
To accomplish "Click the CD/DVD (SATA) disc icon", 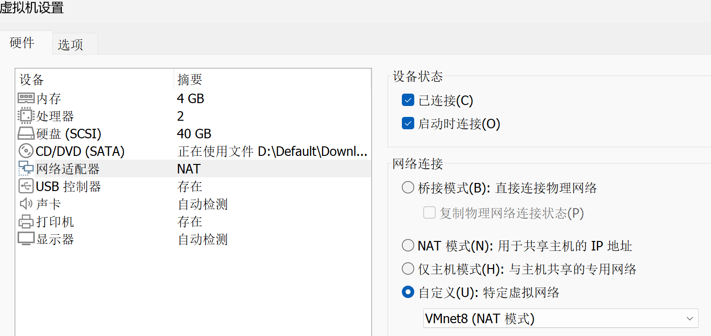I will (x=26, y=151).
